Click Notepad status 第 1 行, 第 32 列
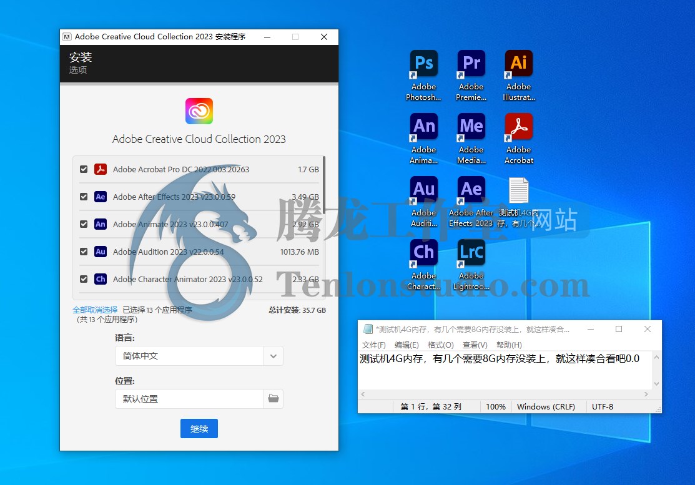 pos(431,406)
